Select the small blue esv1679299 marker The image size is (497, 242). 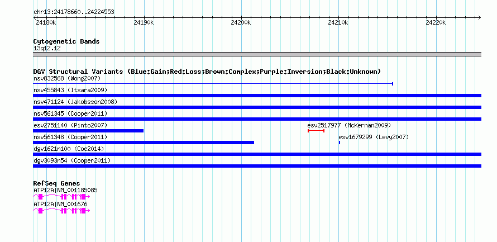340,143
